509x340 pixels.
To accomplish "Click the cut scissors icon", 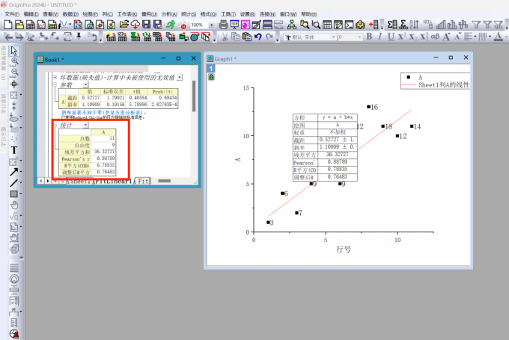I will coord(225,37).
